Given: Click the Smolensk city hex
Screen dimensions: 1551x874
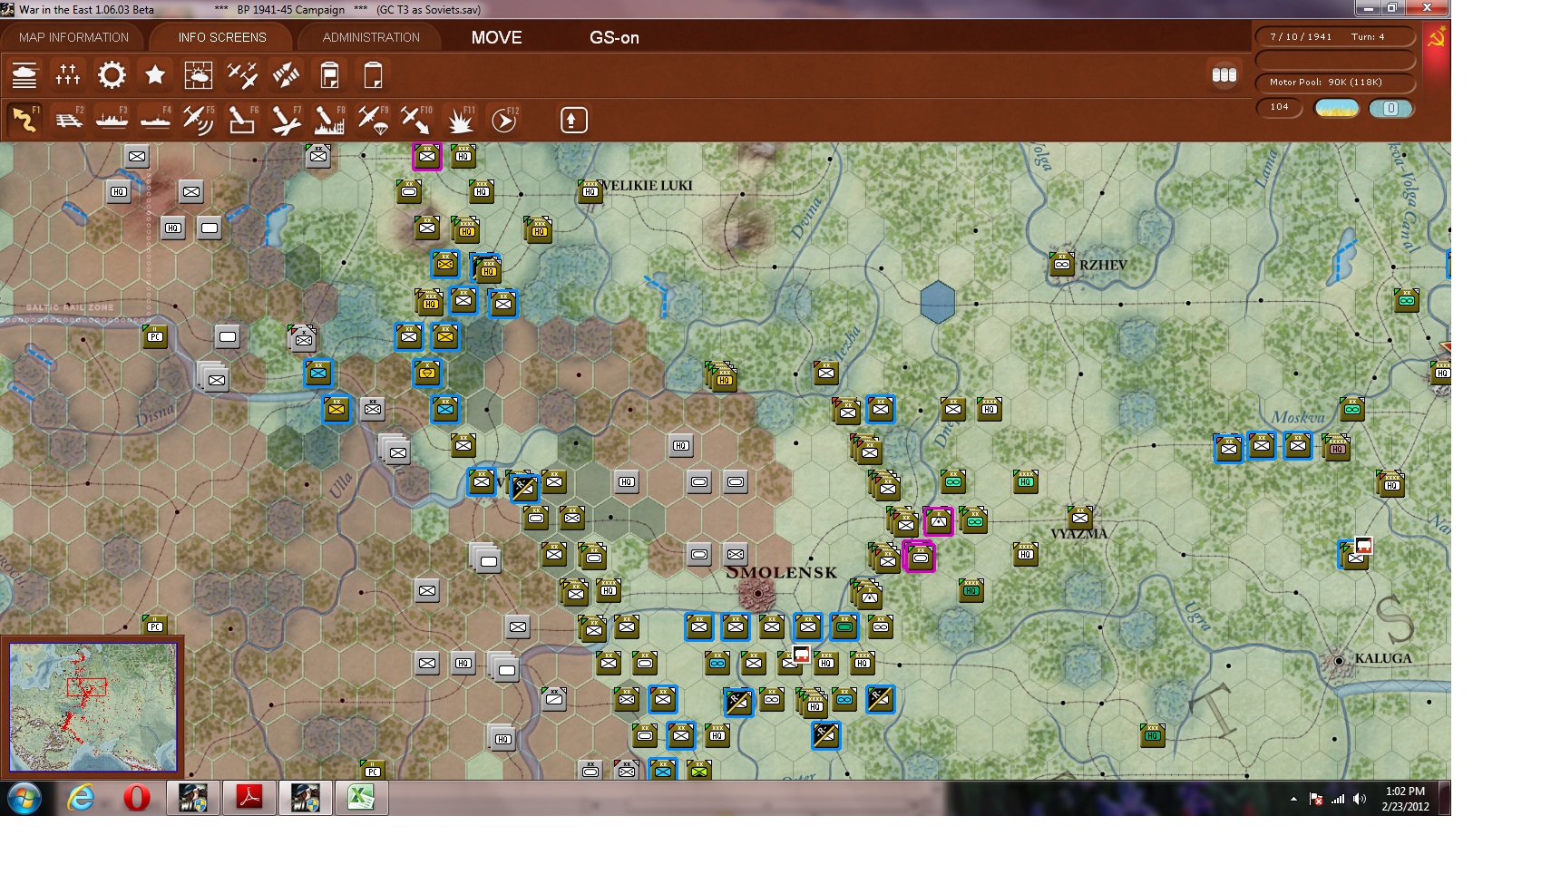Looking at the screenshot, I should click(x=757, y=593).
